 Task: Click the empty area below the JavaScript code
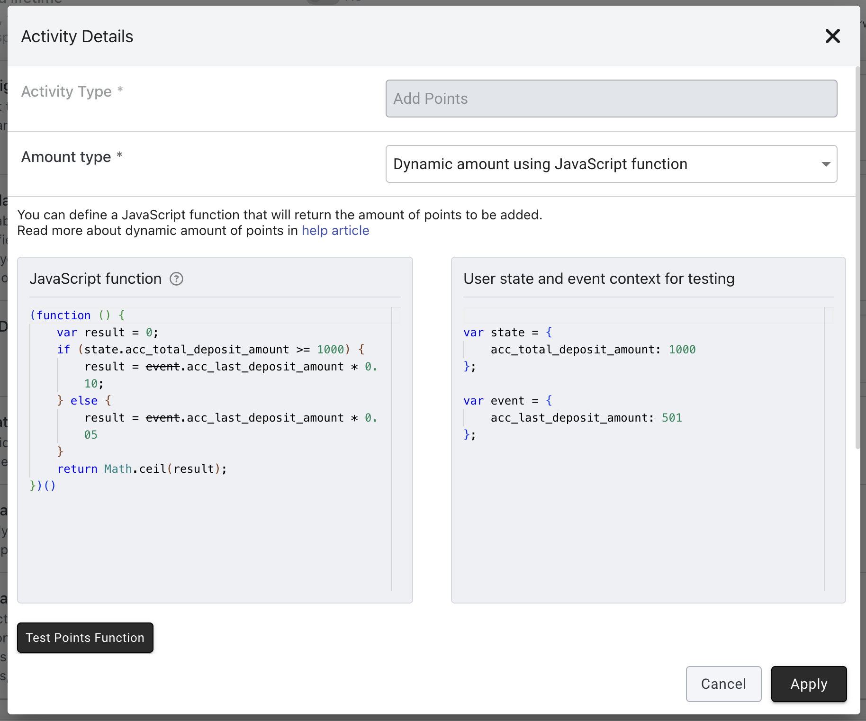click(208, 540)
